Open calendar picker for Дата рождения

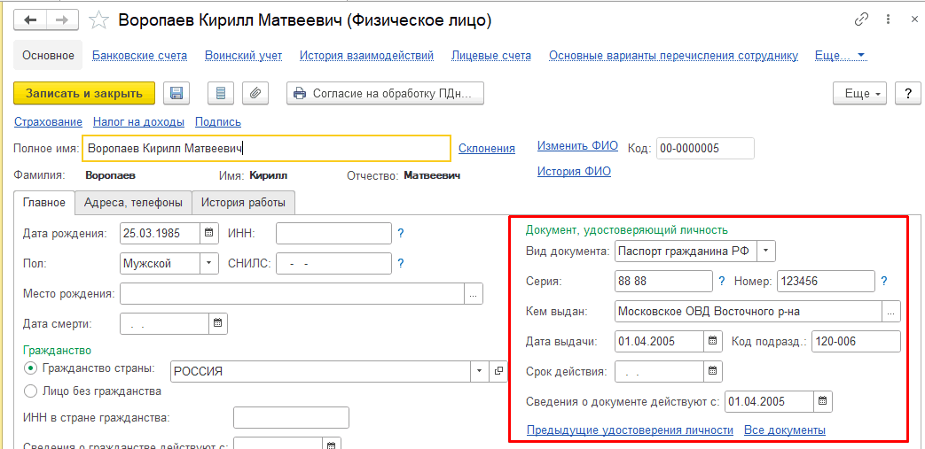(x=209, y=234)
